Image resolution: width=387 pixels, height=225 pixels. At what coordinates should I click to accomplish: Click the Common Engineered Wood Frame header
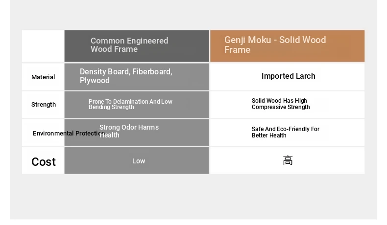point(137,46)
